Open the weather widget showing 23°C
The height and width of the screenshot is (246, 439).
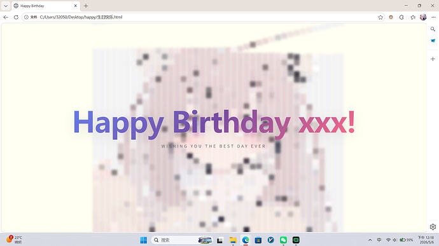coord(14,240)
